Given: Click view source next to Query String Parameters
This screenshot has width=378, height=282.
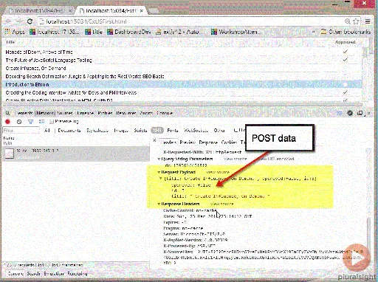Looking at the screenshot, I should point(235,159).
